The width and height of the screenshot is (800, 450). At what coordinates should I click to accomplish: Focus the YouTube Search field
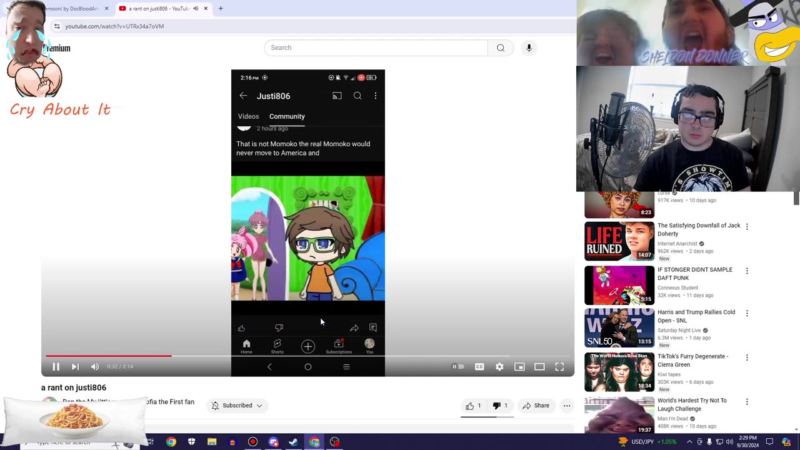[376, 47]
